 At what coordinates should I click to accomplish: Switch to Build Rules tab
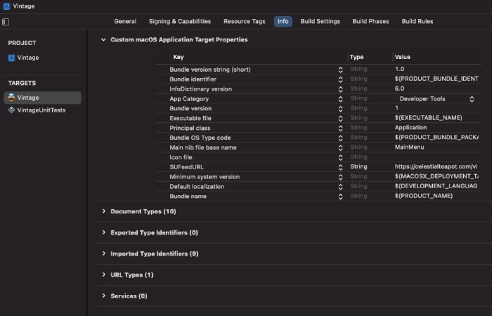tap(417, 21)
